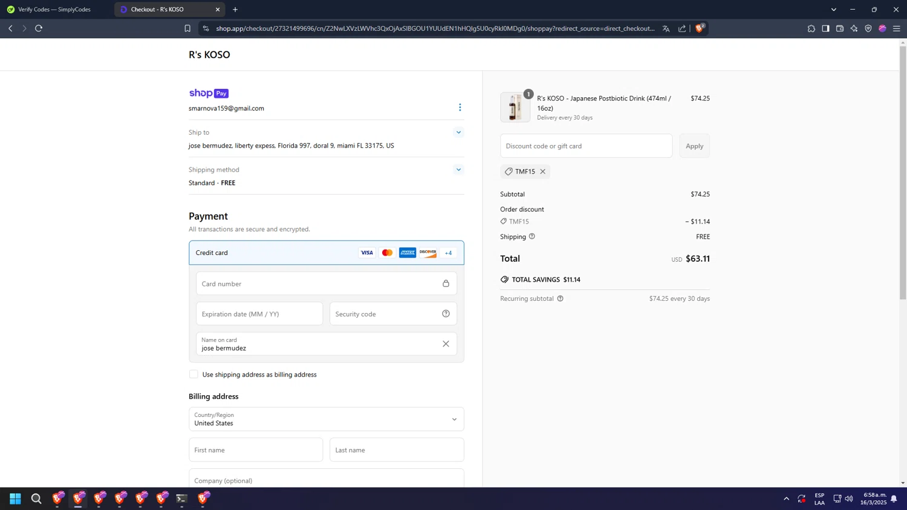Select the Credit card payment option

[327, 253]
